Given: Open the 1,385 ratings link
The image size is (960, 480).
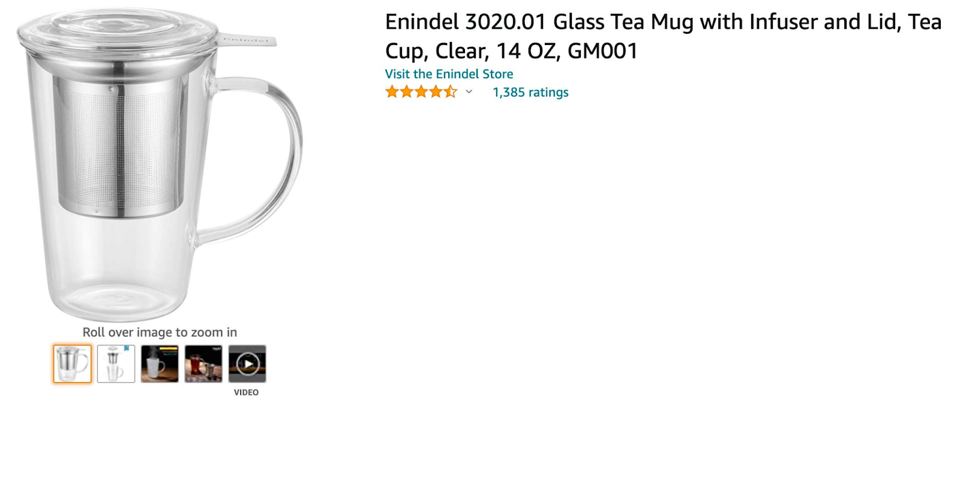Looking at the screenshot, I should point(530,92).
